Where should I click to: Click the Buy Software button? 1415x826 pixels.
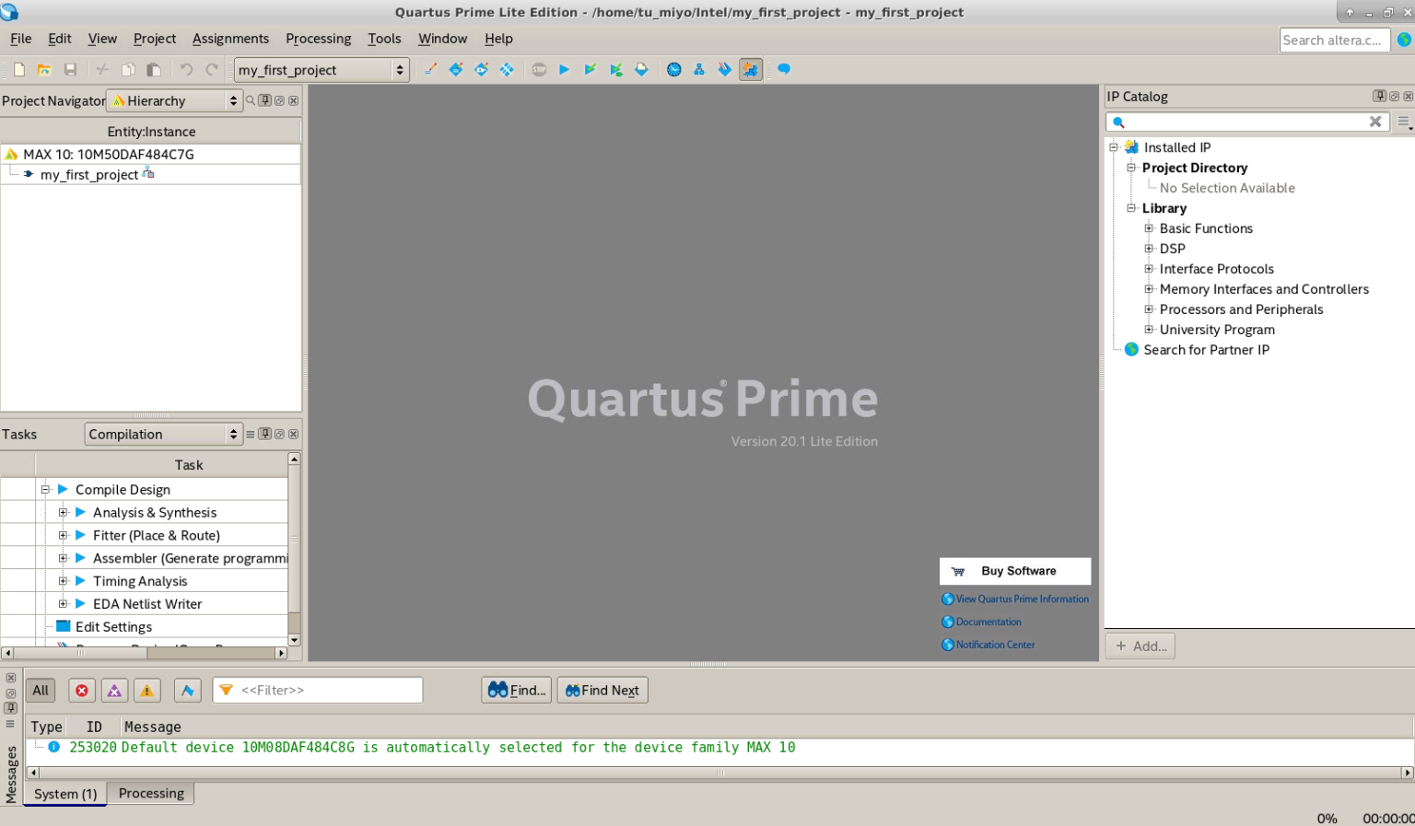1015,571
